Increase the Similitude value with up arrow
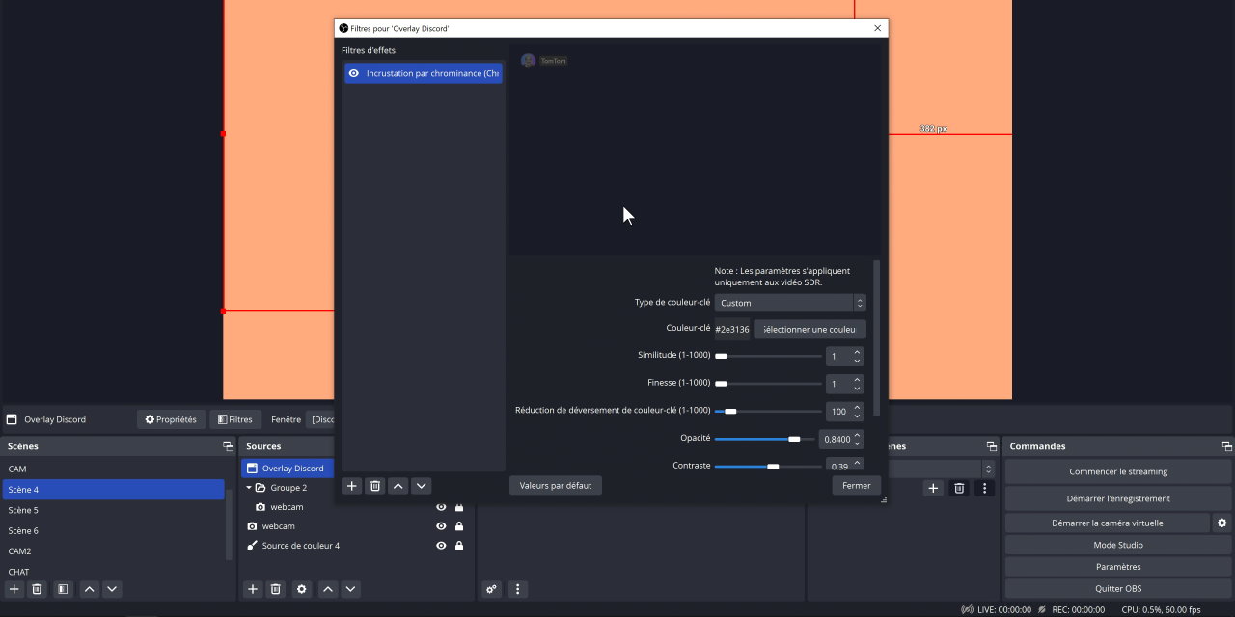Viewport: 1235px width, 617px height. click(x=857, y=352)
